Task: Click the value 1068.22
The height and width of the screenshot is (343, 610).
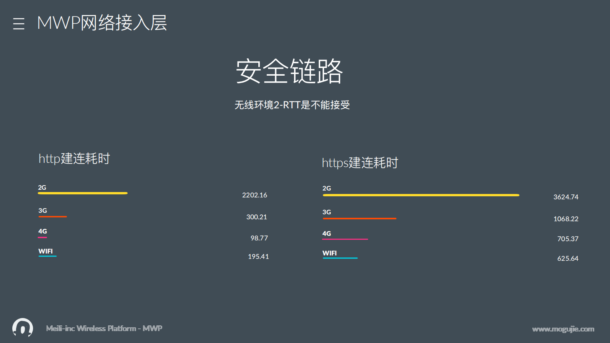Action: (x=566, y=219)
